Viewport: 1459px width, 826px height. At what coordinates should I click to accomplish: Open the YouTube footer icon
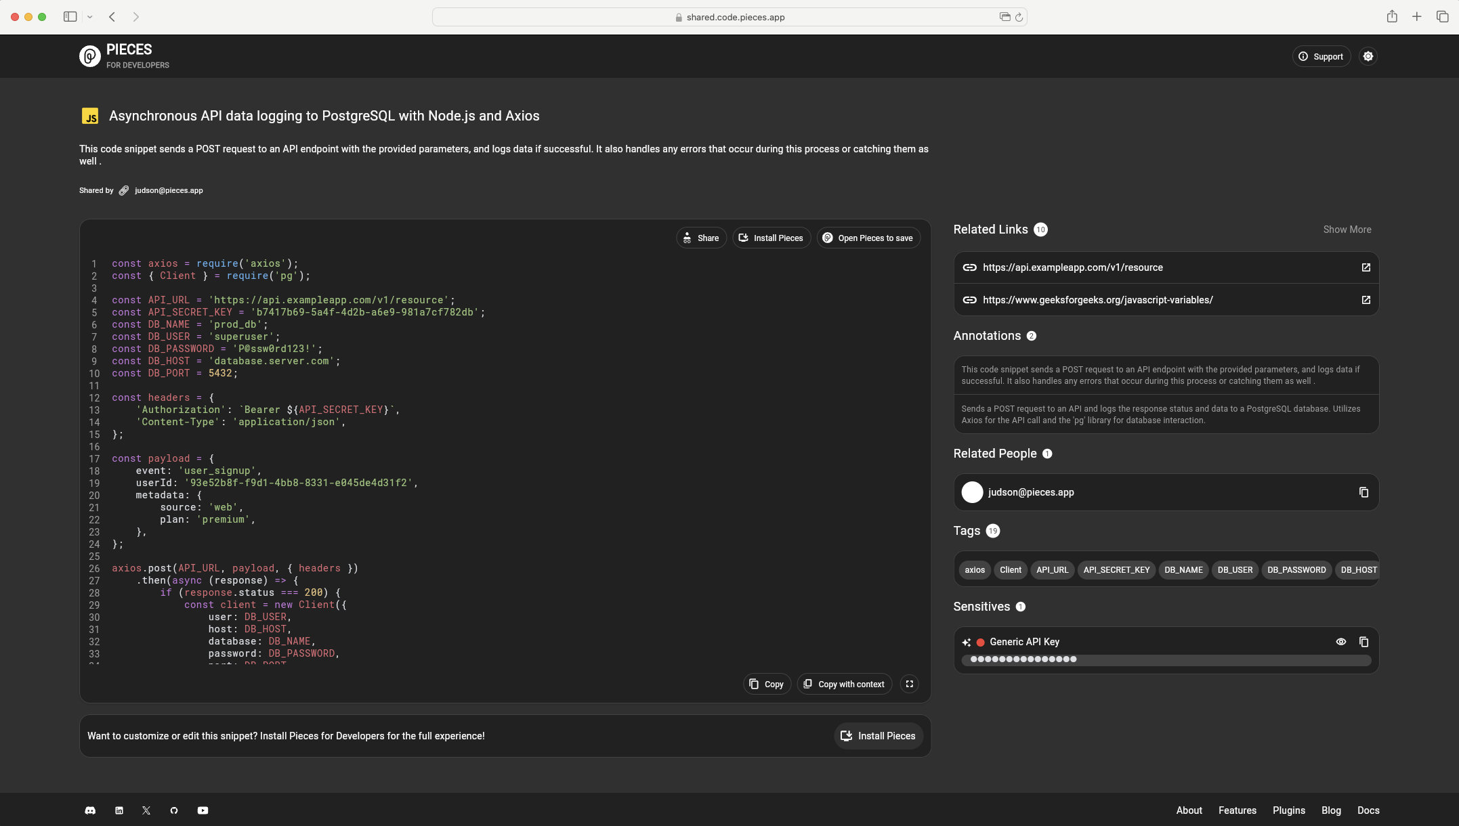[203, 810]
